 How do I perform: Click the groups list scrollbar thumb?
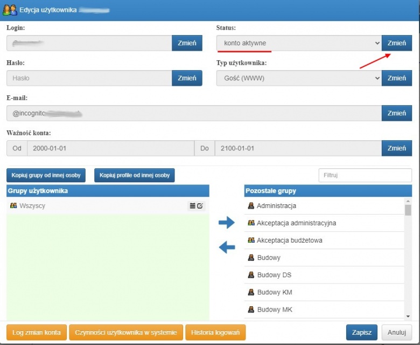click(408, 210)
